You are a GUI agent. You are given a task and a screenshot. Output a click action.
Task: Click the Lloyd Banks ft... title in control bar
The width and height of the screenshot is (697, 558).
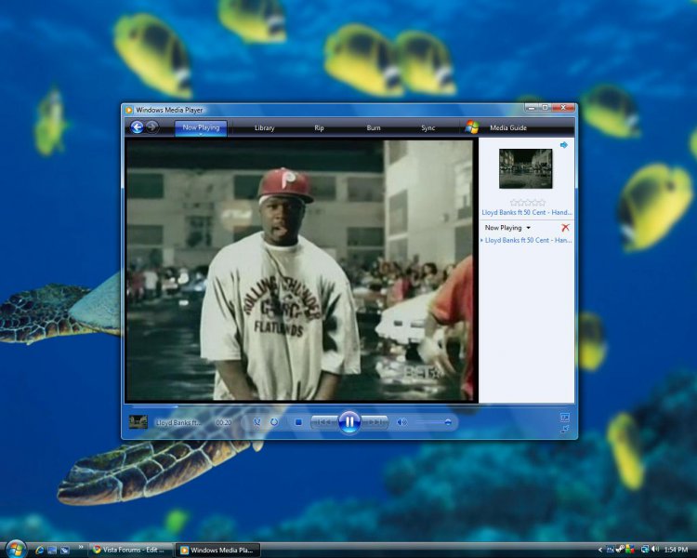click(x=178, y=422)
